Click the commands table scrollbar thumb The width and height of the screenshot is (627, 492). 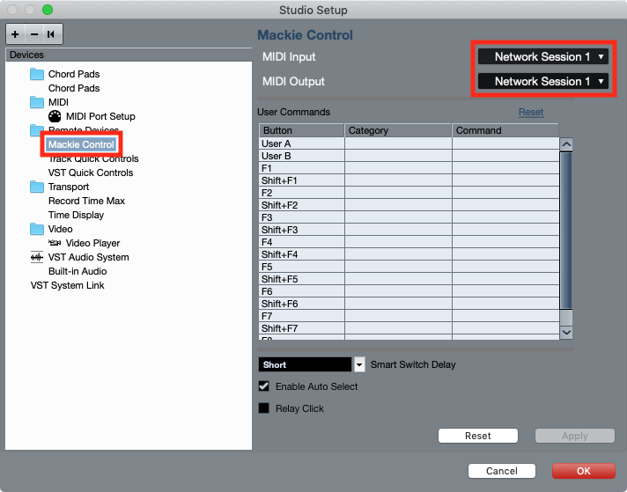(566, 231)
